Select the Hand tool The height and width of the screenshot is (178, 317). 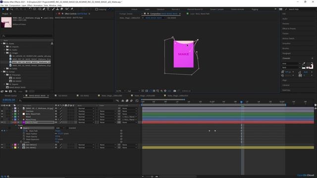[x=7, y=9]
